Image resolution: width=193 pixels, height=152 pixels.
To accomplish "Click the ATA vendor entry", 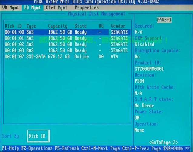I will [114, 57].
